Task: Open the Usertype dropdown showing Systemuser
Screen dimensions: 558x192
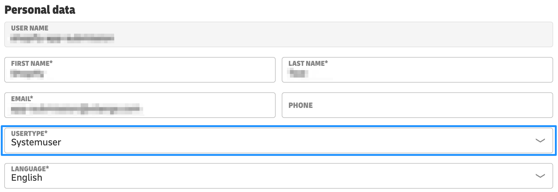Action: 274,140
